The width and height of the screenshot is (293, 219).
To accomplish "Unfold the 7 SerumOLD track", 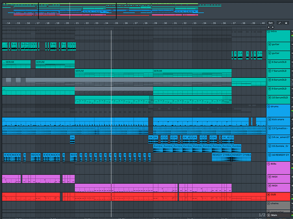I will pos(270,71).
